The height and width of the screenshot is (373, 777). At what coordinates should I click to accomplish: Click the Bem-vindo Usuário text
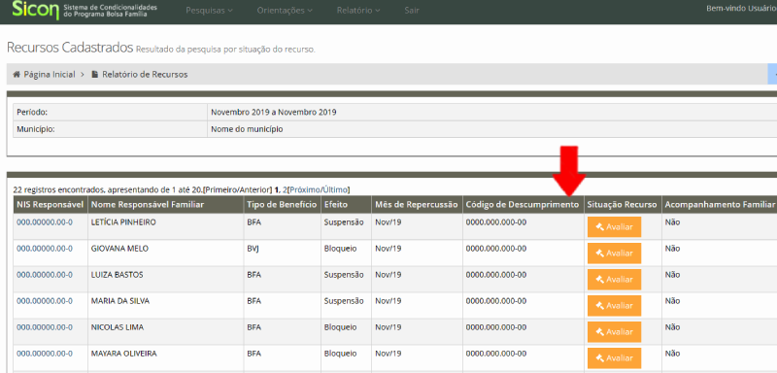click(x=741, y=8)
